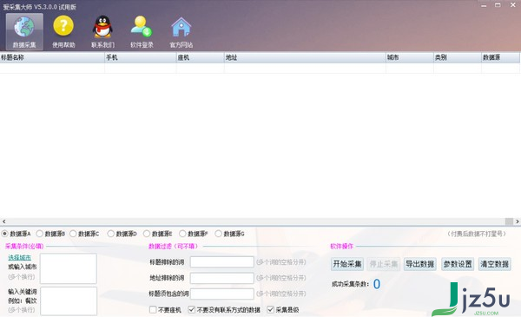The height and width of the screenshot is (317, 521).
Task: Minimize the application window
Action: (484, 5)
